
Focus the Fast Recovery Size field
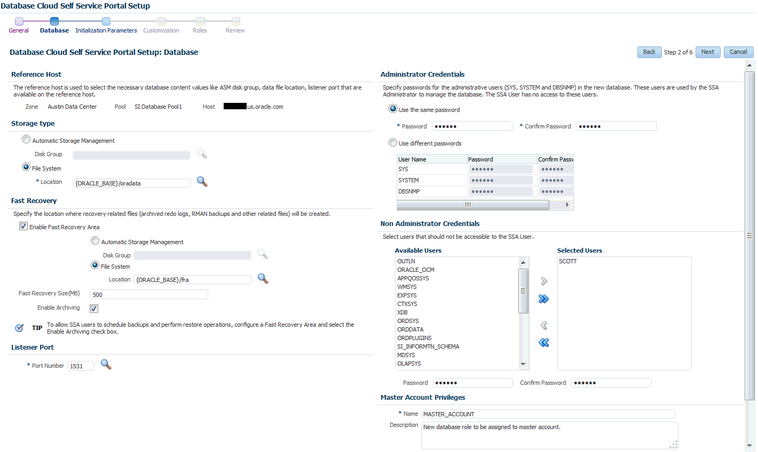tap(149, 295)
